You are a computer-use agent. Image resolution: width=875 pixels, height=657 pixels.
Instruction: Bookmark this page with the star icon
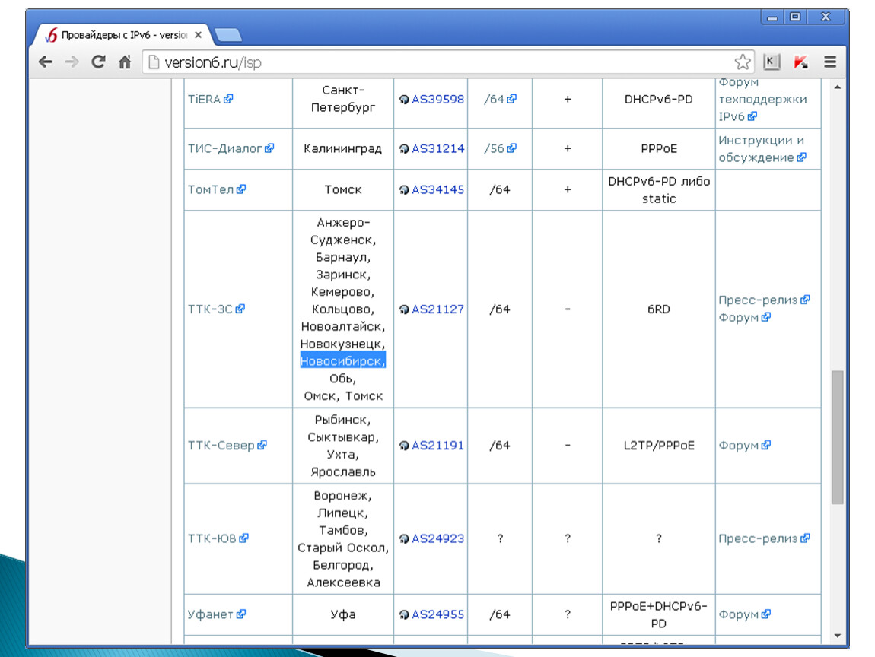[x=742, y=62]
